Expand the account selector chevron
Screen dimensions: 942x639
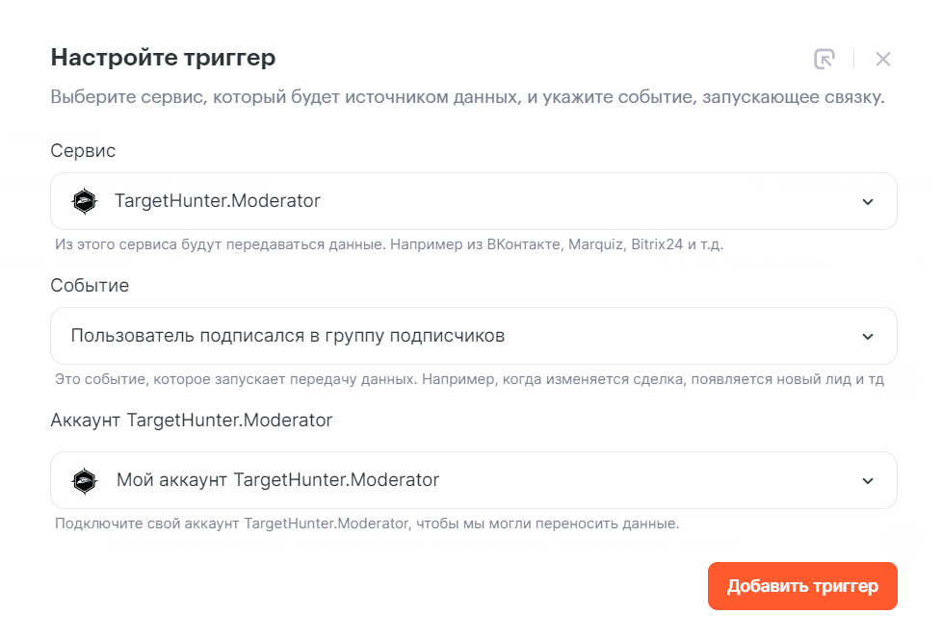pos(868,481)
